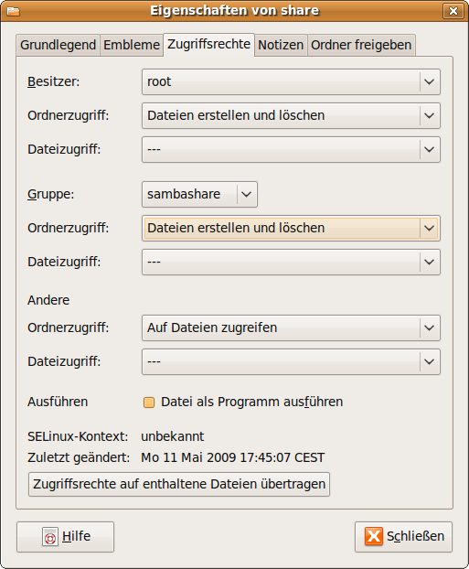Expand the Andere Dateizugriff dropdown
The height and width of the screenshot is (569, 469).
[291, 361]
